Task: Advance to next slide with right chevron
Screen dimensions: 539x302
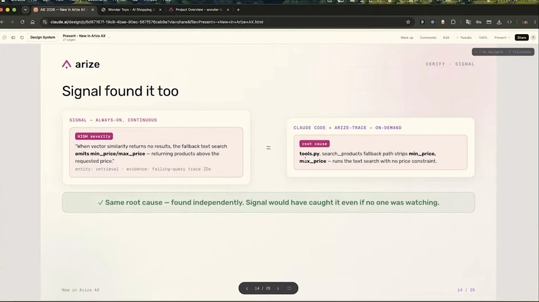Action: (278, 289)
